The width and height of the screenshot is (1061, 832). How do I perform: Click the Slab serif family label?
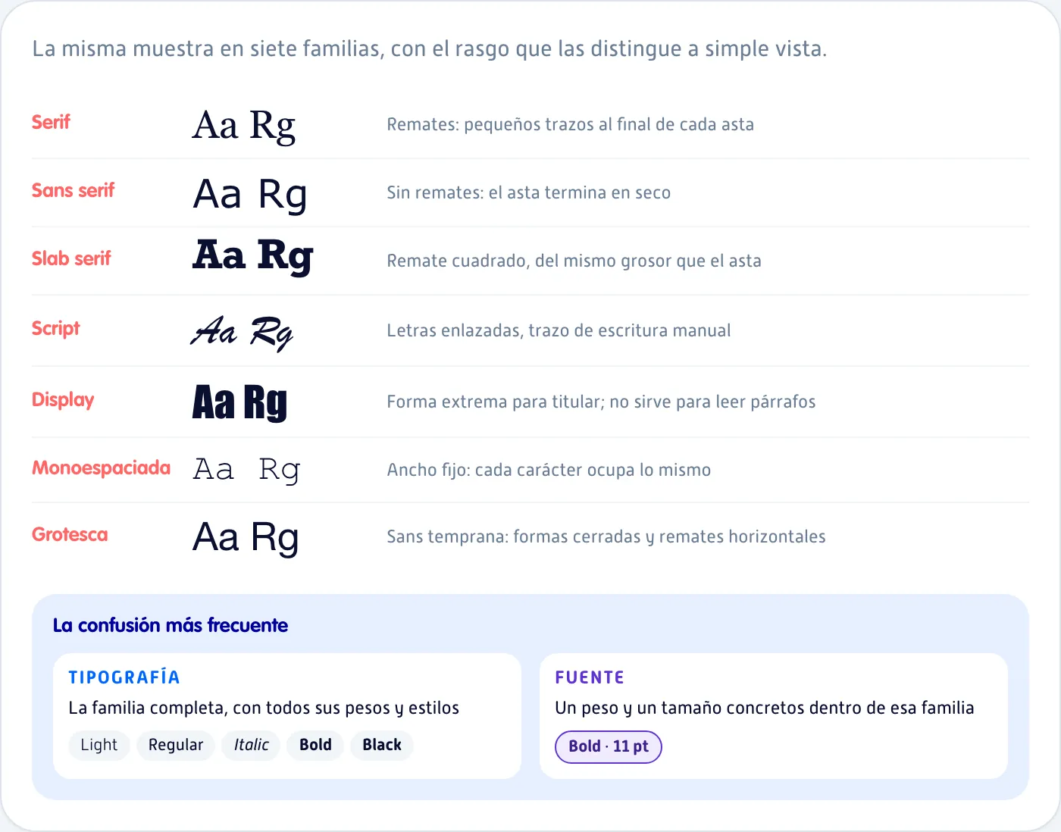(71, 258)
